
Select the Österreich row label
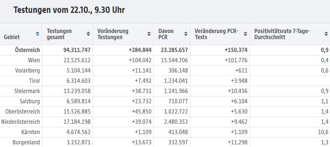tap(27, 50)
